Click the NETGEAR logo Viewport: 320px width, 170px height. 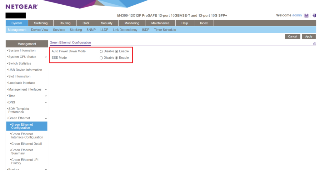22,7
